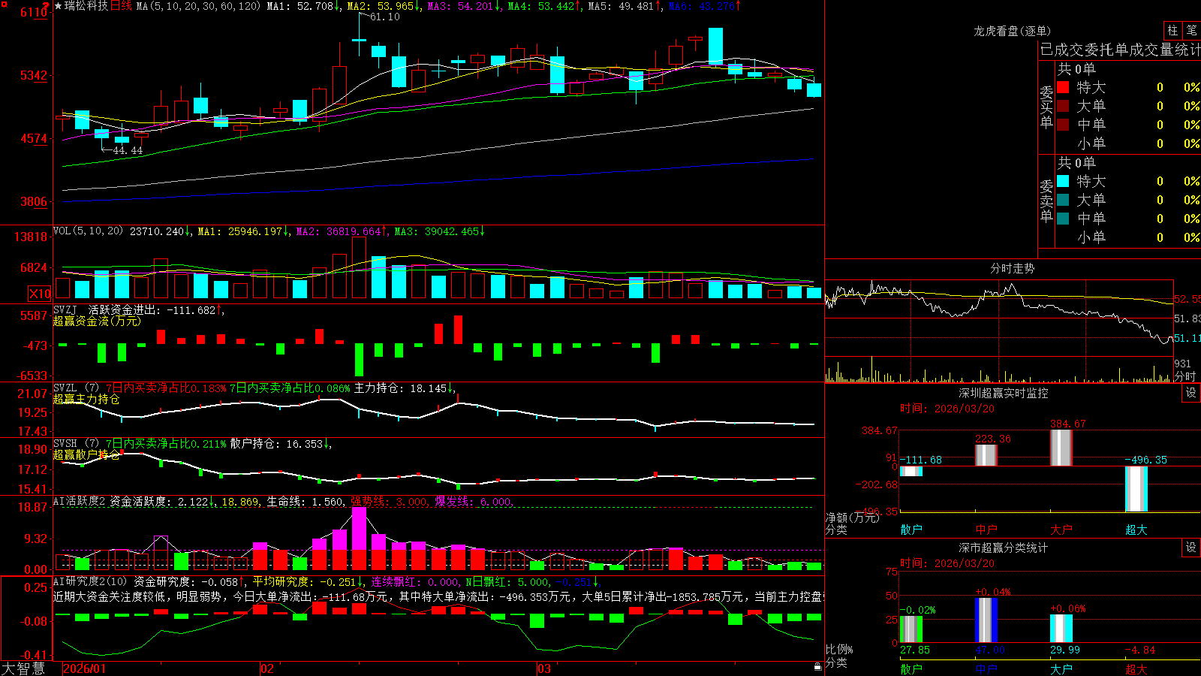Open AI活跃度2 indicator selector

click(x=80, y=502)
